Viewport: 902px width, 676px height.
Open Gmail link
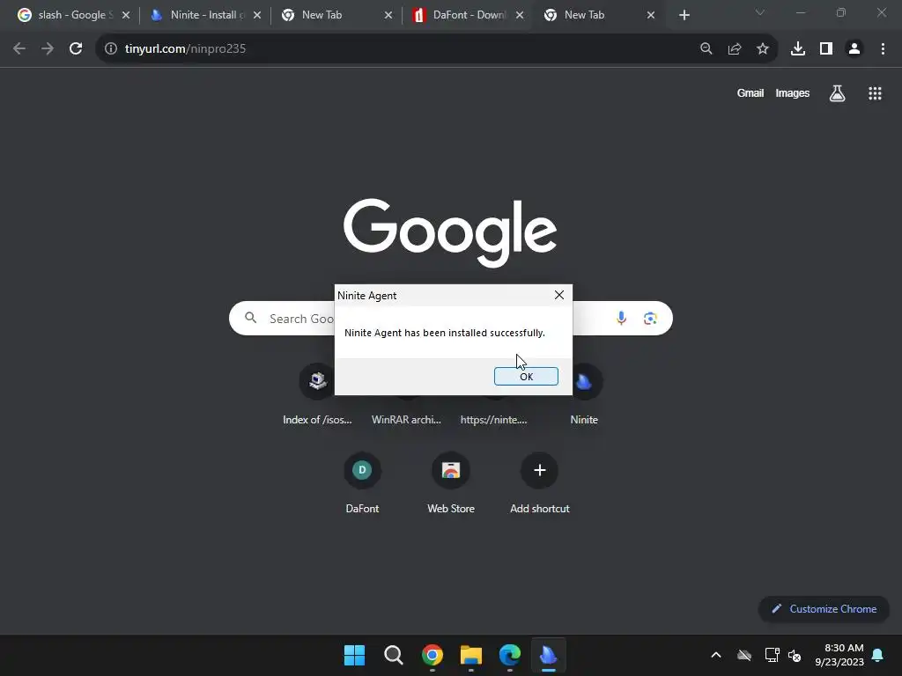point(750,93)
